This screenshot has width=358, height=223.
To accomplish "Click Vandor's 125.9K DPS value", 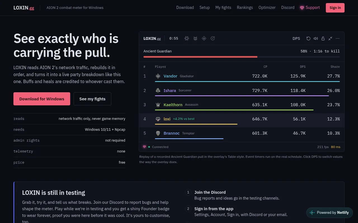I will [298, 76].
